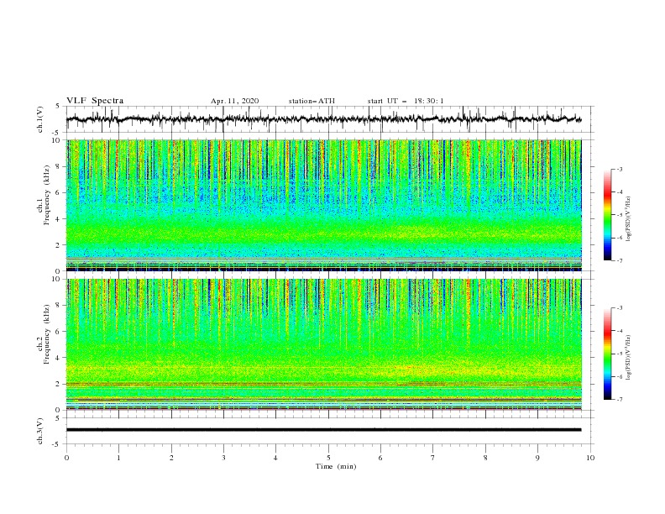Screen dimensions: 665x514
Task: Click the "1" tick on the time axis
Action: point(118,458)
